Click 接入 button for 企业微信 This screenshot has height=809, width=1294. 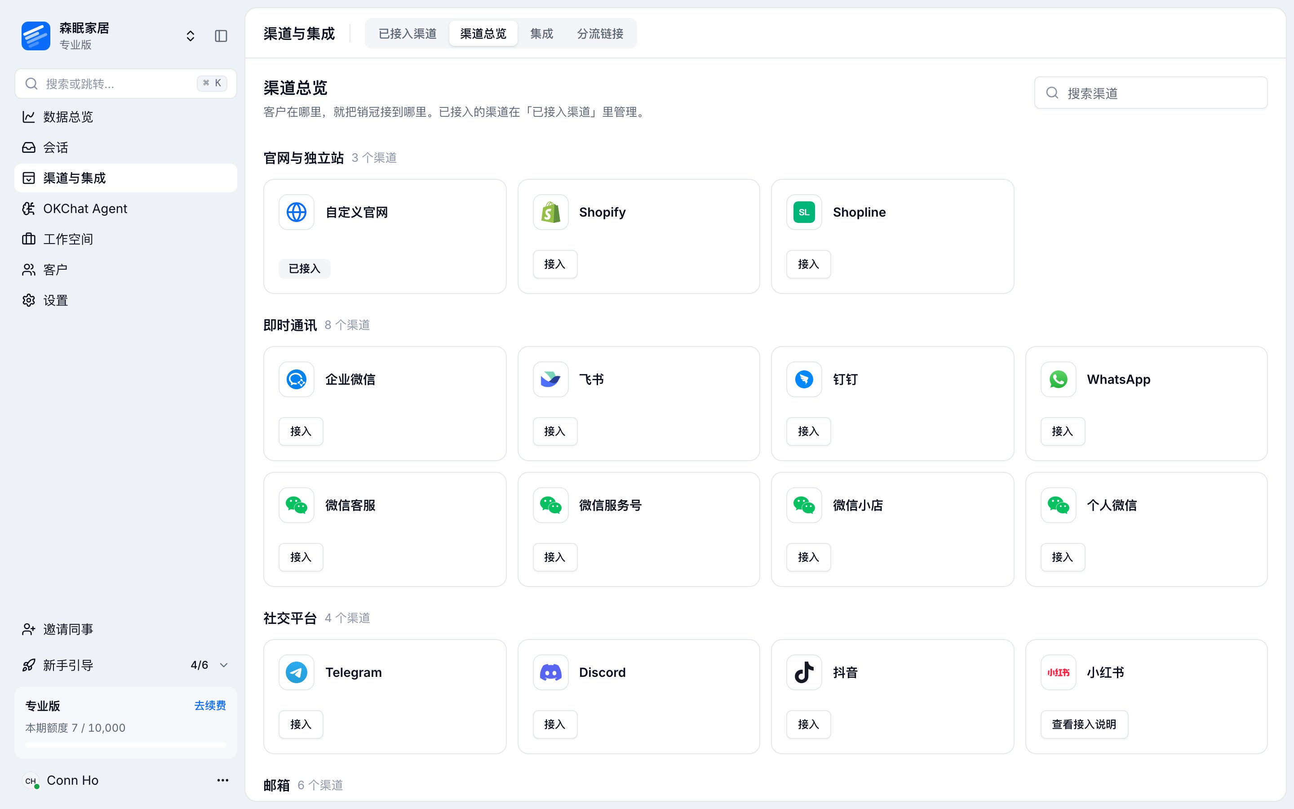[x=301, y=431]
